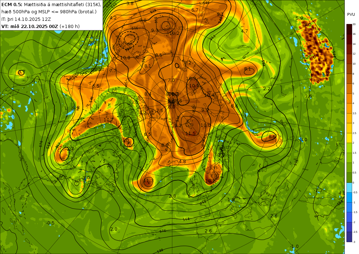Image resolution: width=359 pixels, height=254 pixels.
Task: Click the map value "3.6"
Action: coord(308,96)
